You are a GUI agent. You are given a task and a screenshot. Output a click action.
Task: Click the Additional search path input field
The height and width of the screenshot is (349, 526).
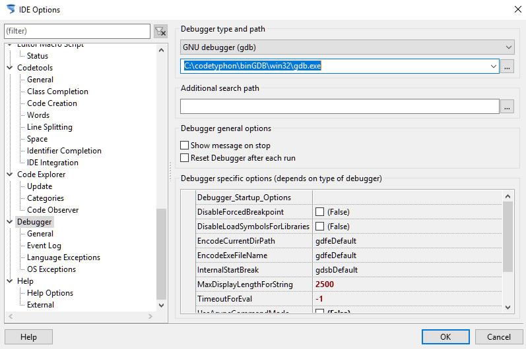[x=340, y=107]
